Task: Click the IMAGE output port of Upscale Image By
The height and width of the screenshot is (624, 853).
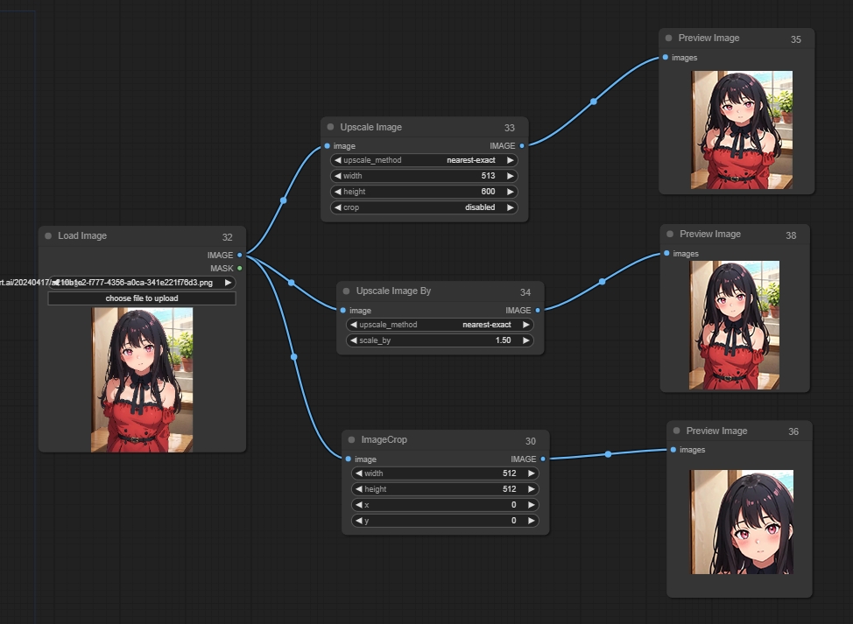Action: 538,310
